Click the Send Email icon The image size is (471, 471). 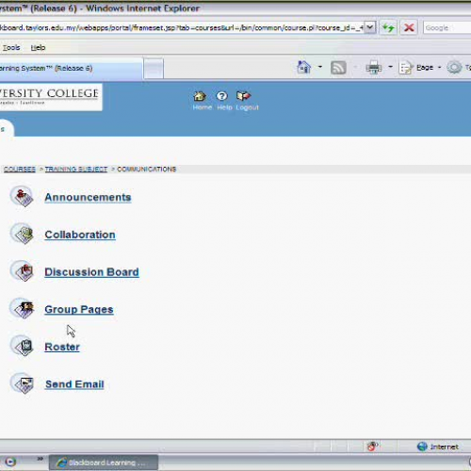pyautogui.click(x=22, y=383)
